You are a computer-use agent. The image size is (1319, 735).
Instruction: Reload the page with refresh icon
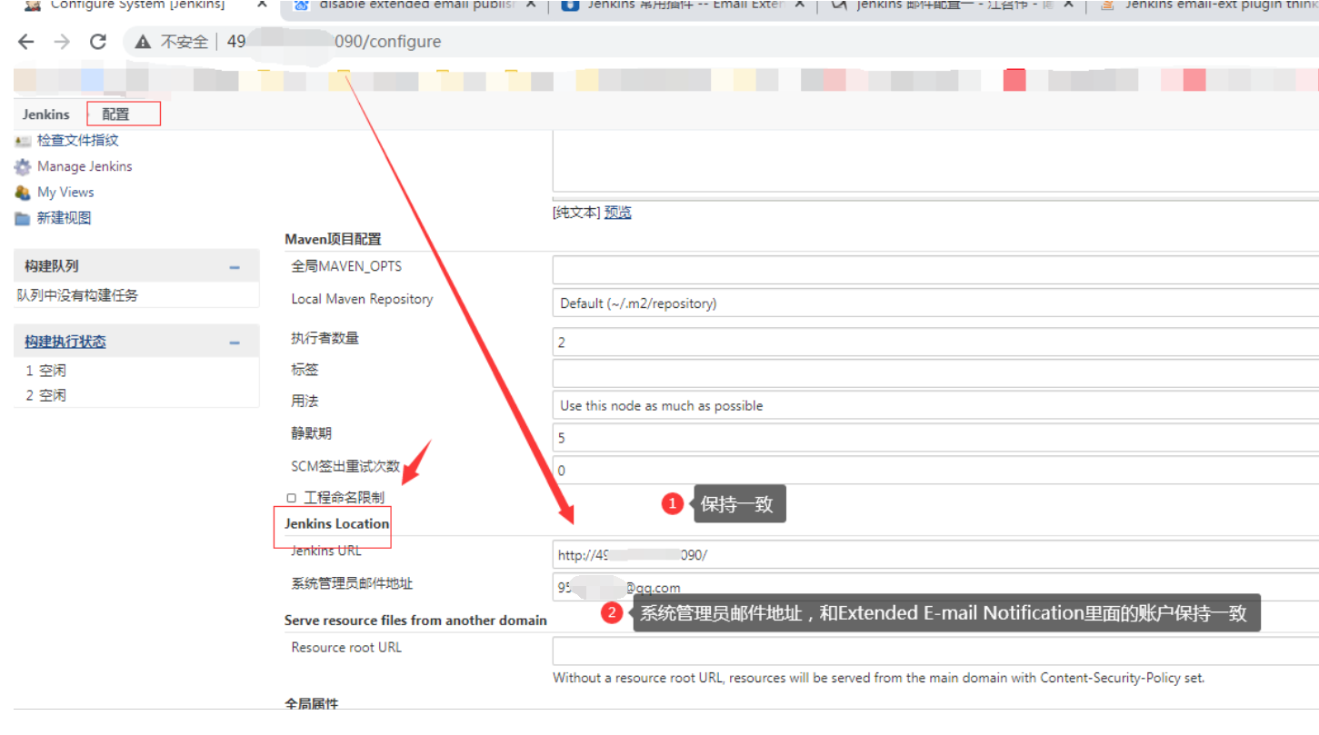pos(98,42)
